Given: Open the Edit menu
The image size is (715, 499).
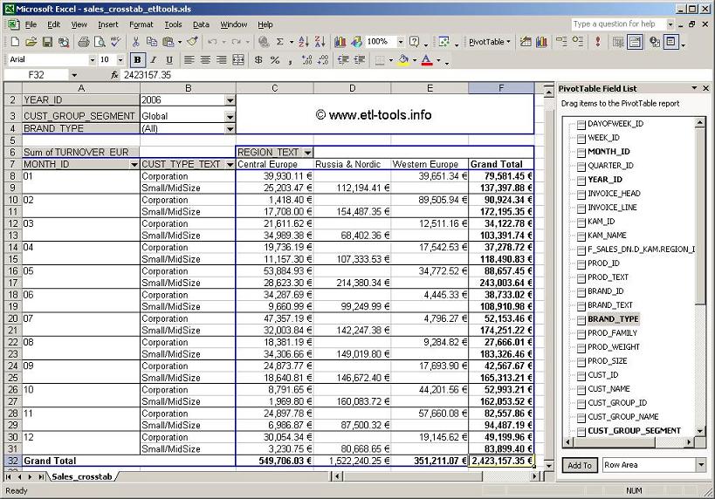Looking at the screenshot, I should click(54, 24).
